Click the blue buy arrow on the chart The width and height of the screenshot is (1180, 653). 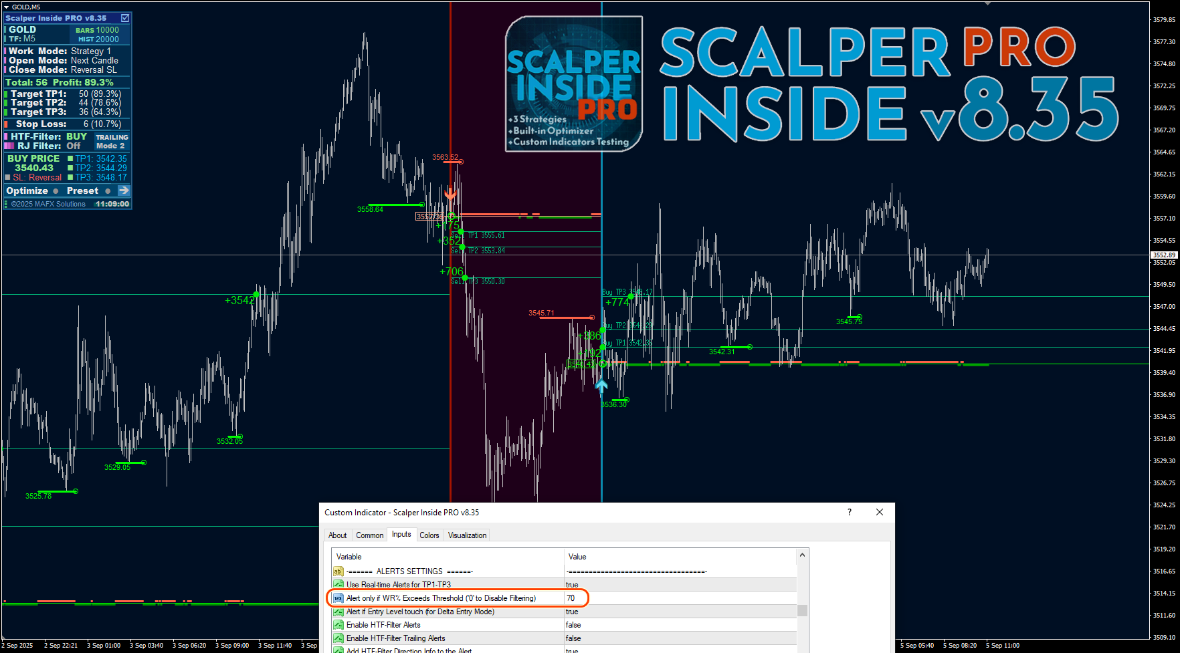tap(601, 385)
